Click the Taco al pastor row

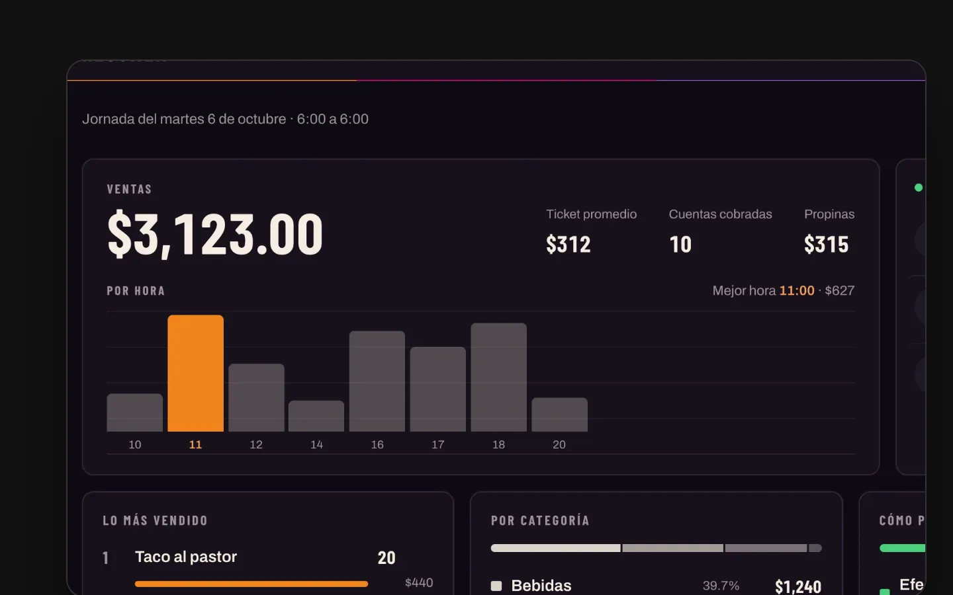[x=268, y=569]
